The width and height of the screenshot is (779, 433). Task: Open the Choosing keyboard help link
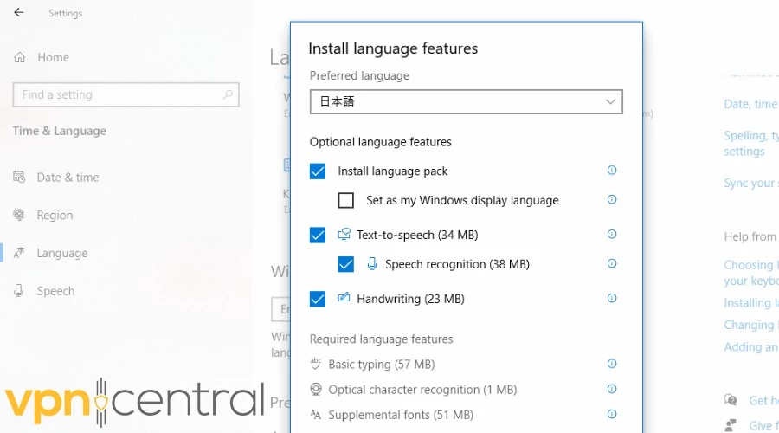point(751,273)
